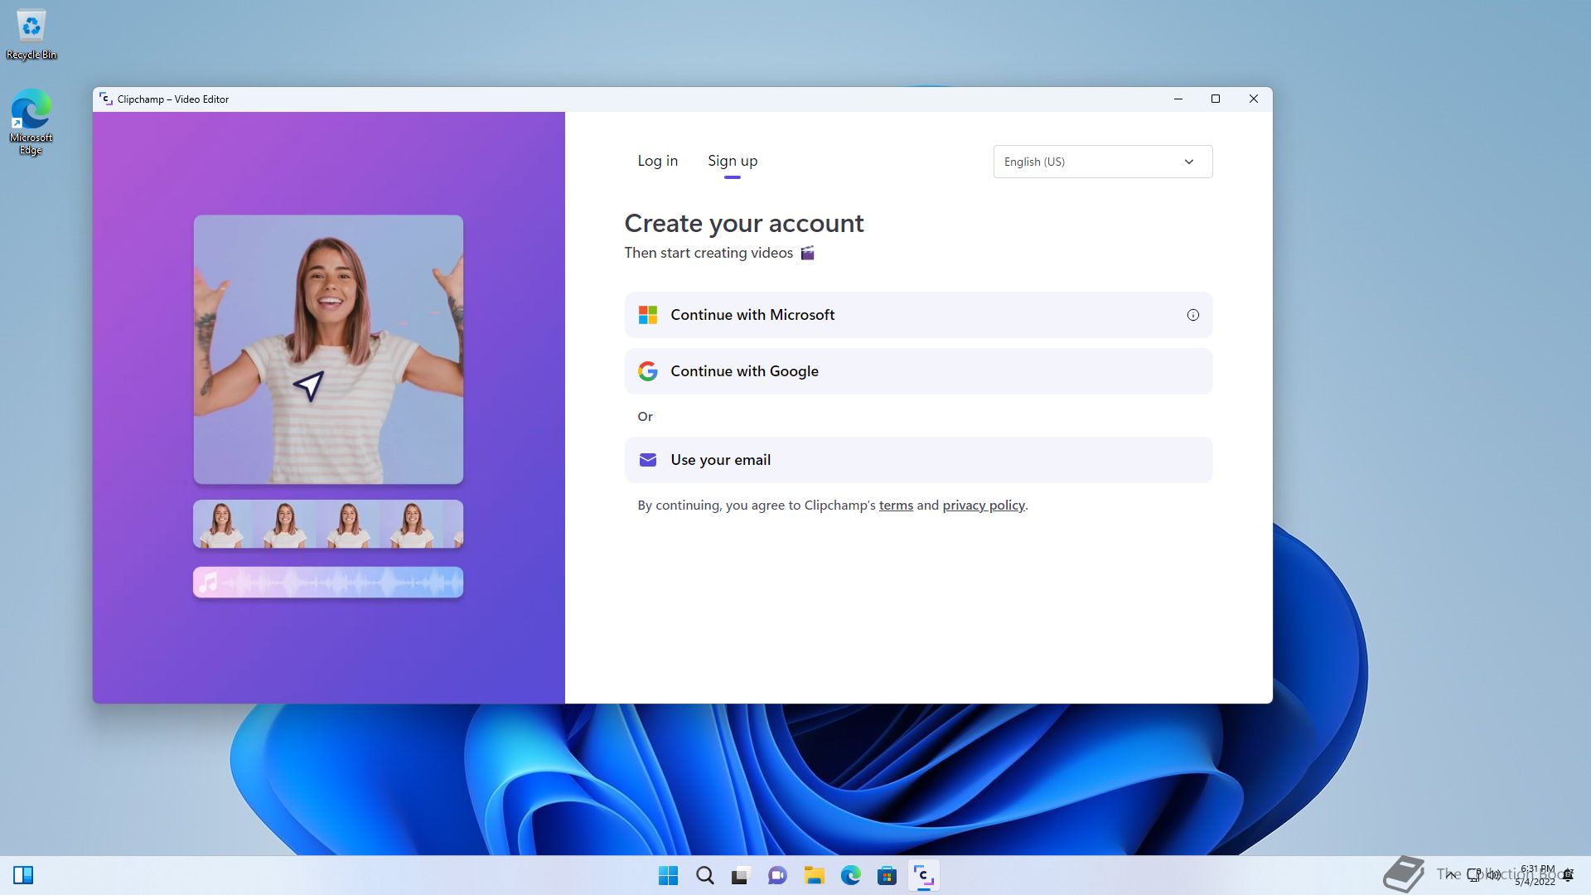Open Clipchamp's terms link

[896, 506]
